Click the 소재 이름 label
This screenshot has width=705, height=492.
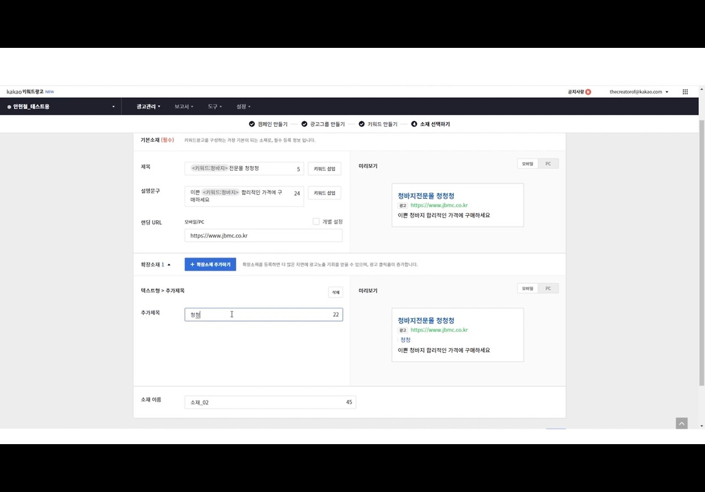[x=151, y=400]
